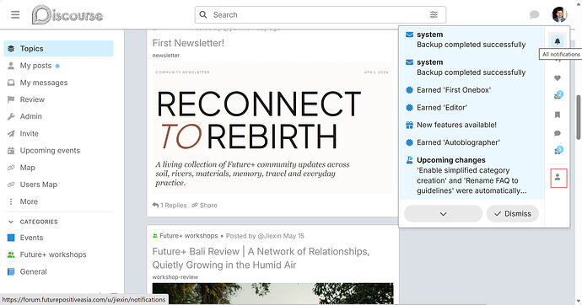Open other notifications tab with badge 5

tap(558, 151)
